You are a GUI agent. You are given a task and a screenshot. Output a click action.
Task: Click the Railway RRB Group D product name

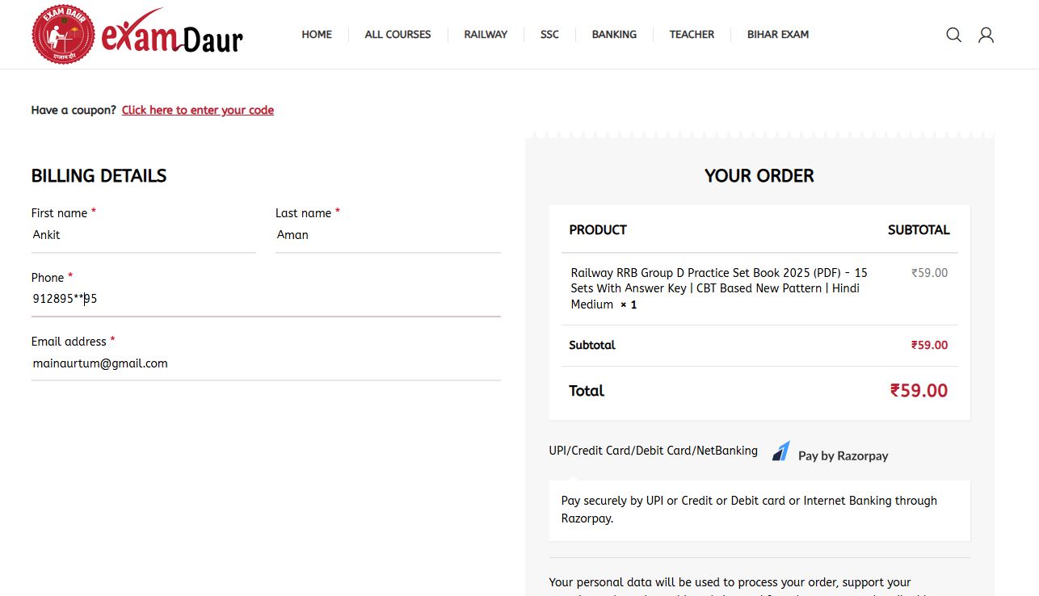[x=719, y=288]
